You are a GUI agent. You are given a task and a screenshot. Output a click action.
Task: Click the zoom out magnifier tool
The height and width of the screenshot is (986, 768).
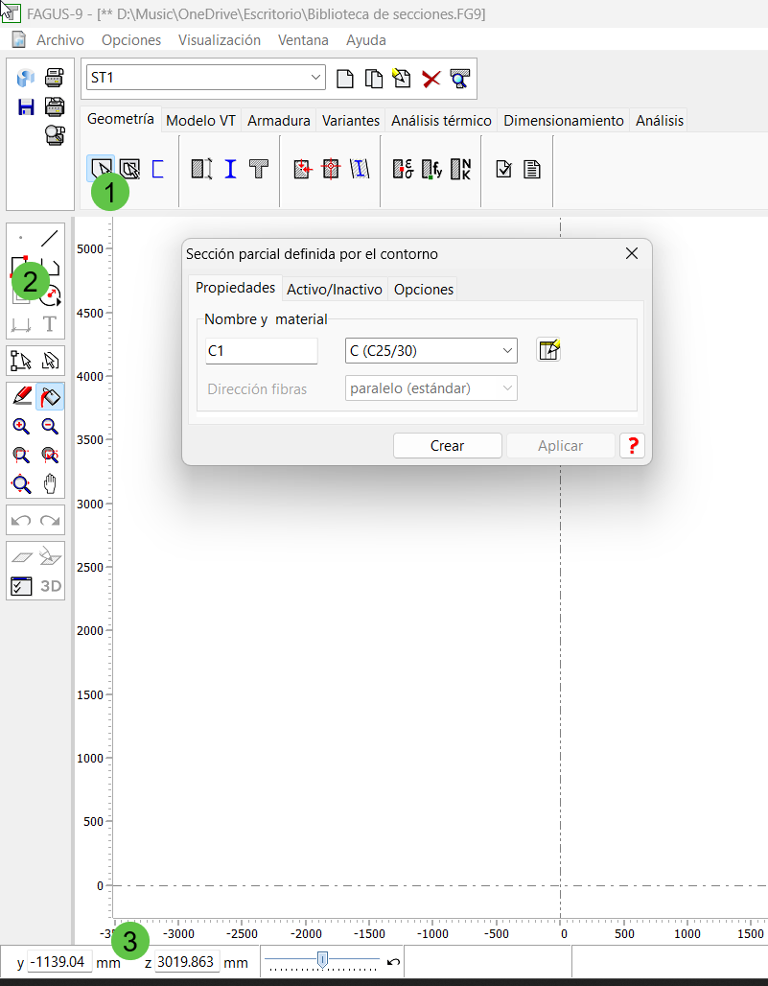pos(50,427)
